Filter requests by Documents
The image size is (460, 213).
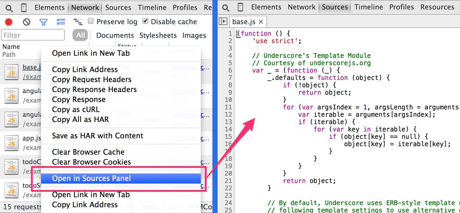click(115, 35)
